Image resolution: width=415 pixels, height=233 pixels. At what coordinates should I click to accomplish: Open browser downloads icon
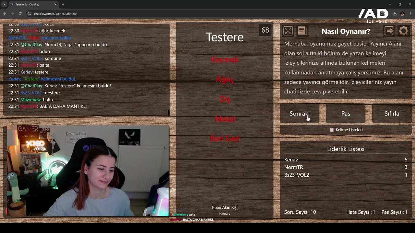(395, 14)
